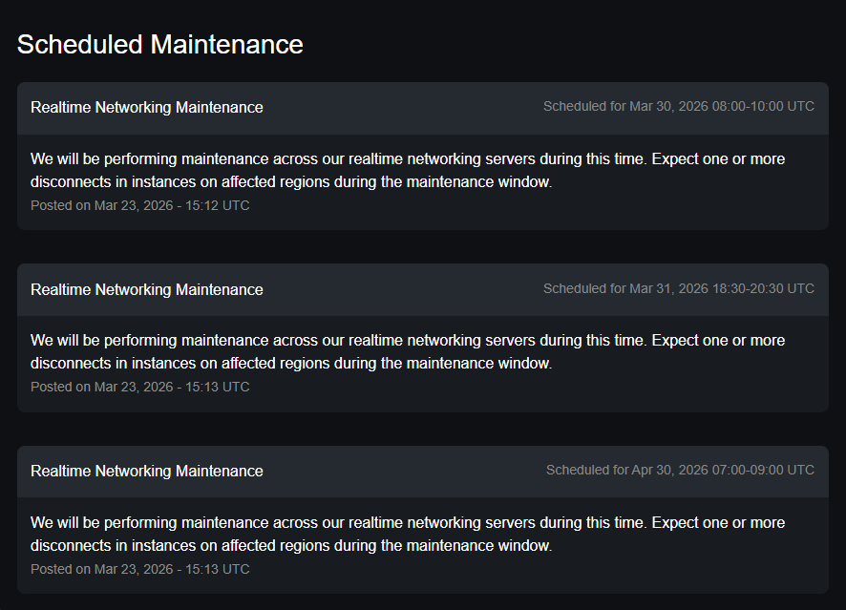846x610 pixels.
Task: Click the 'Scheduled for Mar 31, 2026' time label
Action: [x=625, y=288]
